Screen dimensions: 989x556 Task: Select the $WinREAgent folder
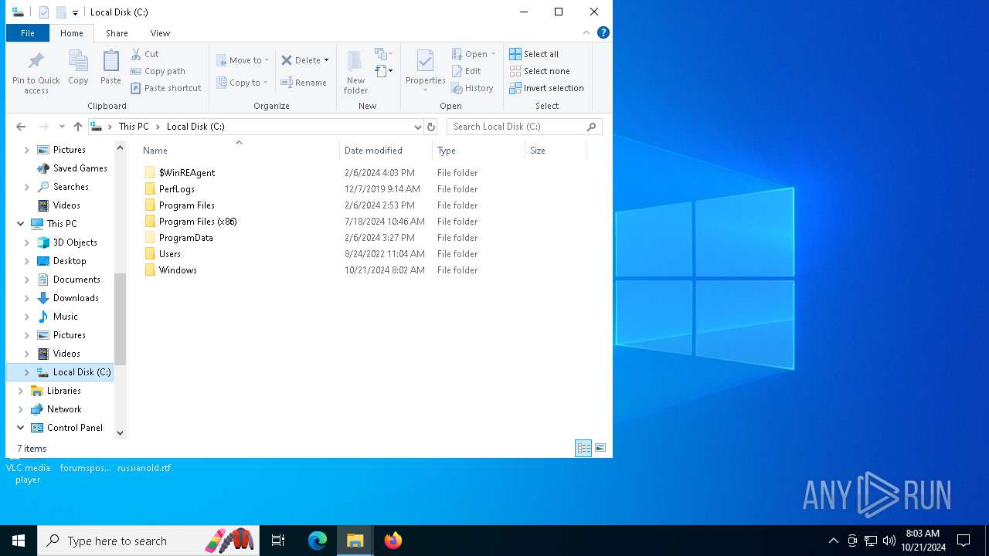[x=187, y=173]
